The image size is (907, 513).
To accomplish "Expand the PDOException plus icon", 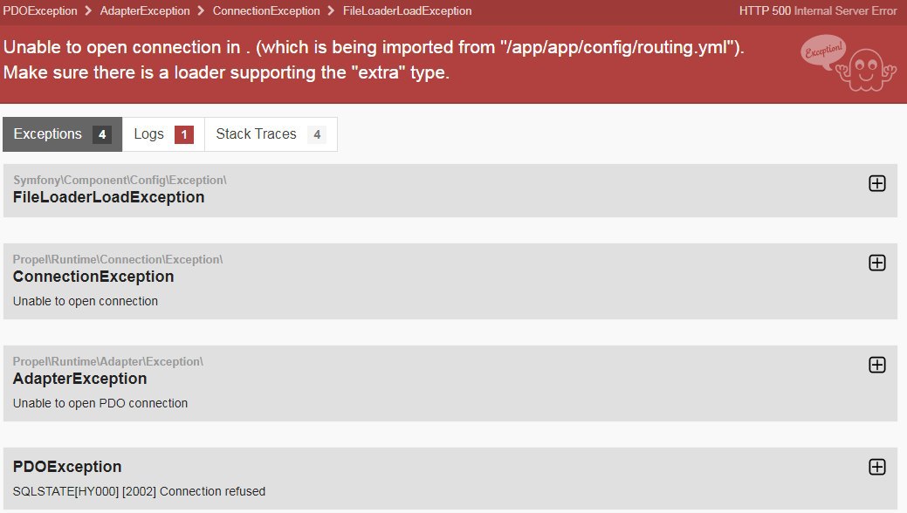I will 877,467.
